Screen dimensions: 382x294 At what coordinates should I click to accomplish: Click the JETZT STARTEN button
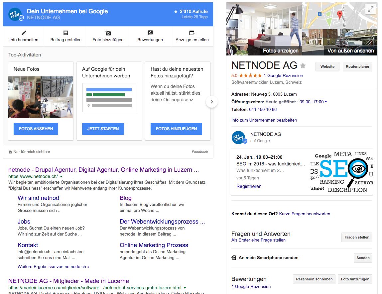coord(103,129)
